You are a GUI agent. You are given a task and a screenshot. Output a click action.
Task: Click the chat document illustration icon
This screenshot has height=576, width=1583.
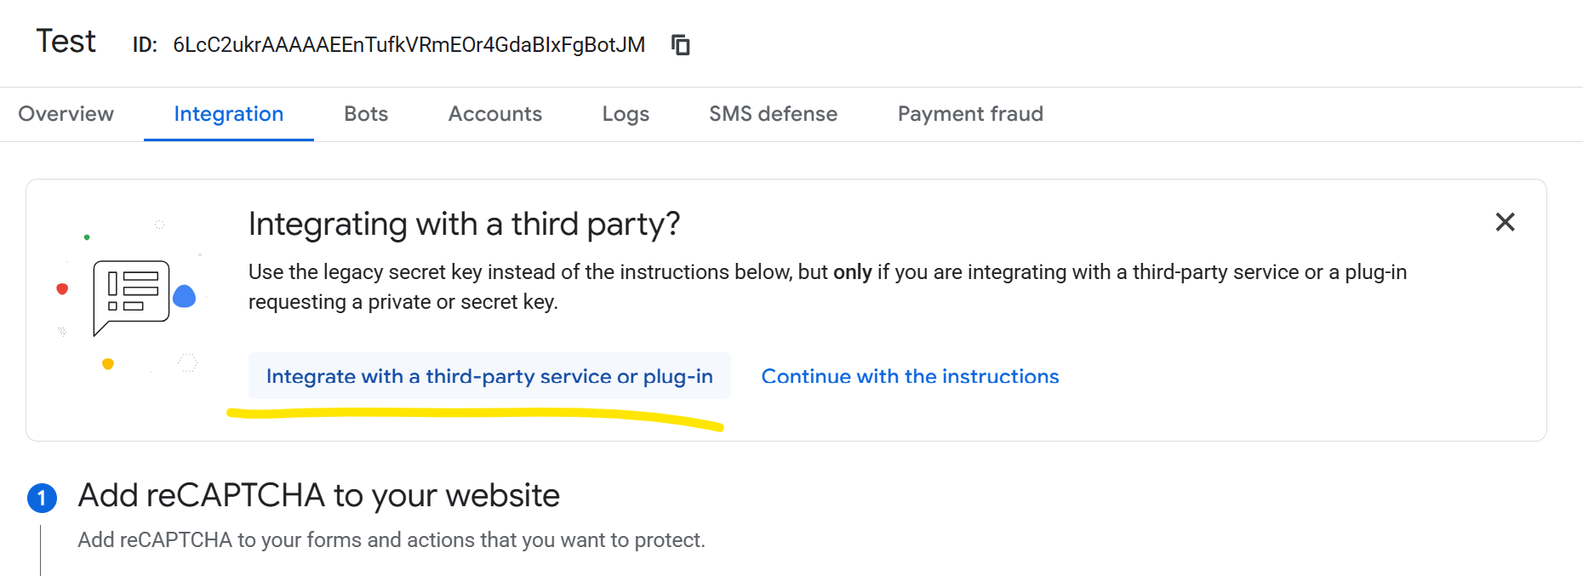click(131, 295)
